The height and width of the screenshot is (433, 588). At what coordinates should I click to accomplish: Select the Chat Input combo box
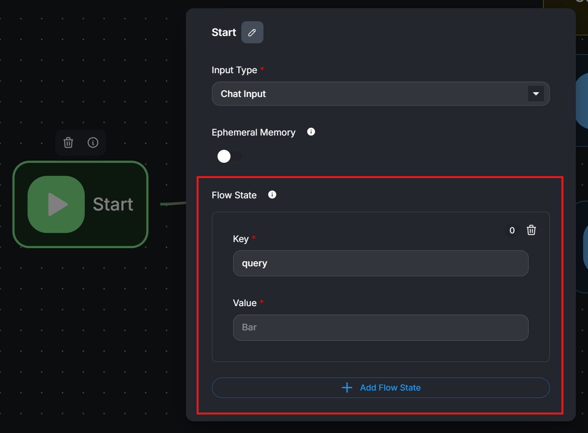click(x=380, y=94)
